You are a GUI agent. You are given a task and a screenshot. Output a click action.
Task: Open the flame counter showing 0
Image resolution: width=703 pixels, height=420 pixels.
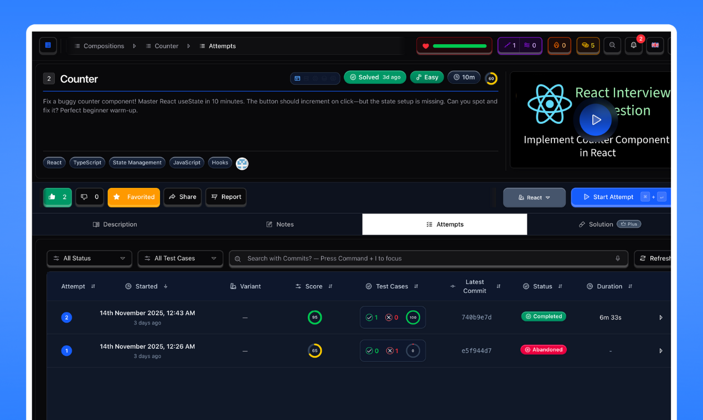tap(560, 46)
